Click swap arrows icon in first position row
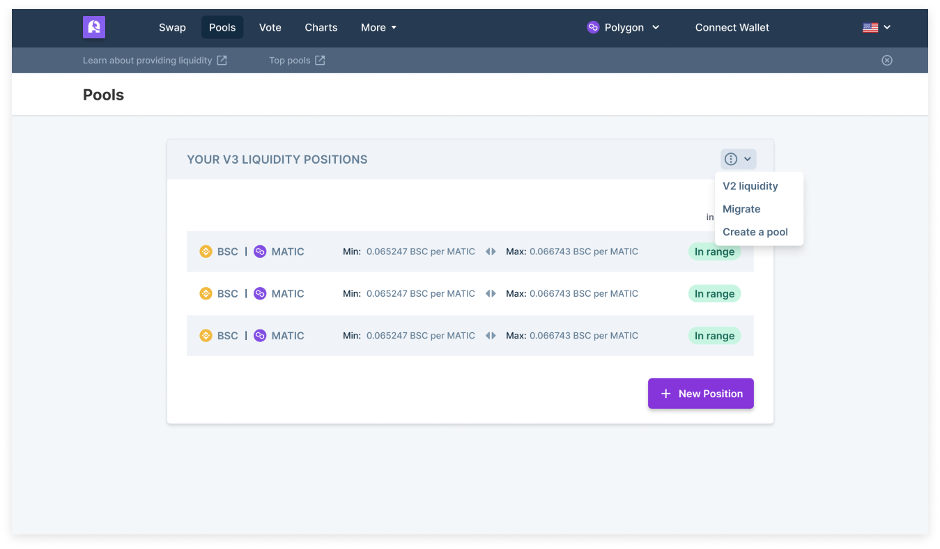This screenshot has height=549, width=940. pos(491,252)
